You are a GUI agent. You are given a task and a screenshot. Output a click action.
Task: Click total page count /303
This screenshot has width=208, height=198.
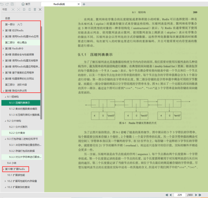(190, 195)
